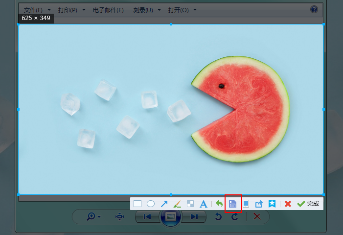Image resolution: width=343 pixels, height=235 pixels.
Task: Select the text tool (A icon)
Action: 204,204
